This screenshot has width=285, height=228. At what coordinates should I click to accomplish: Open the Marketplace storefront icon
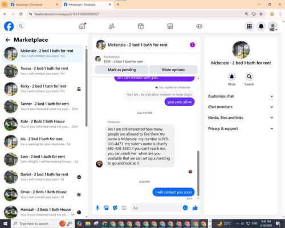pos(170,26)
